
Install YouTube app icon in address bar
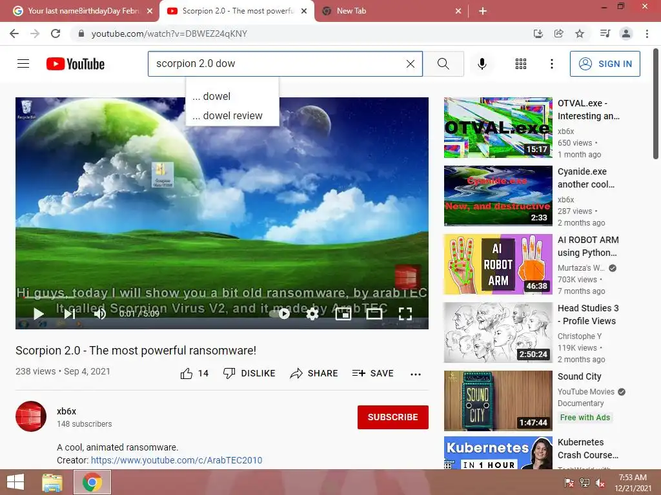point(538,34)
